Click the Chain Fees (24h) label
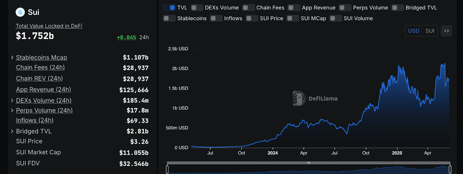Image resolution: width=463 pixels, height=174 pixels. (x=40, y=68)
